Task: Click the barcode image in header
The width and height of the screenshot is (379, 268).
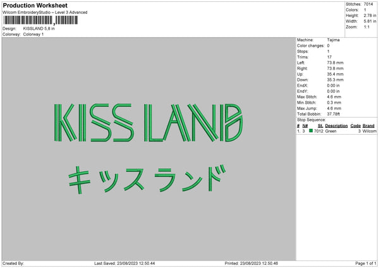Action: point(40,20)
